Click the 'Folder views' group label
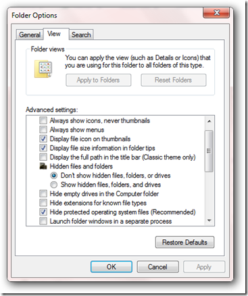This screenshot has width=248, height=296. [x=47, y=49]
